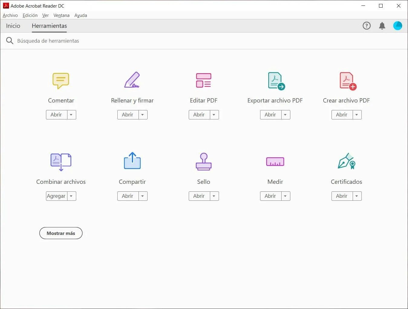This screenshot has height=309, width=408.
Task: Click Abrir under Editar PDF
Action: pyautogui.click(x=199, y=115)
